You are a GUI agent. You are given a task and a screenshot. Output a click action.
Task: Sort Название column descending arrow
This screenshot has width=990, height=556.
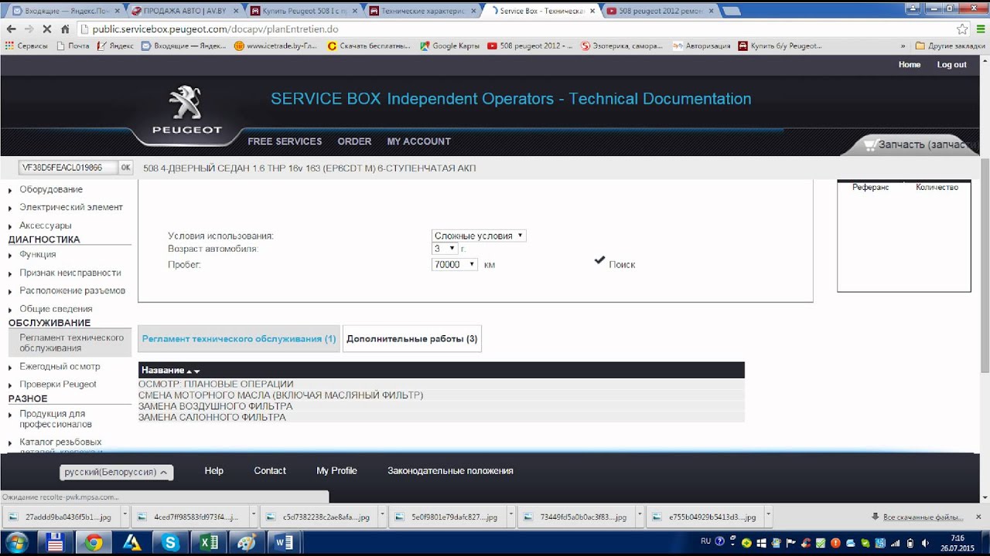[196, 371]
